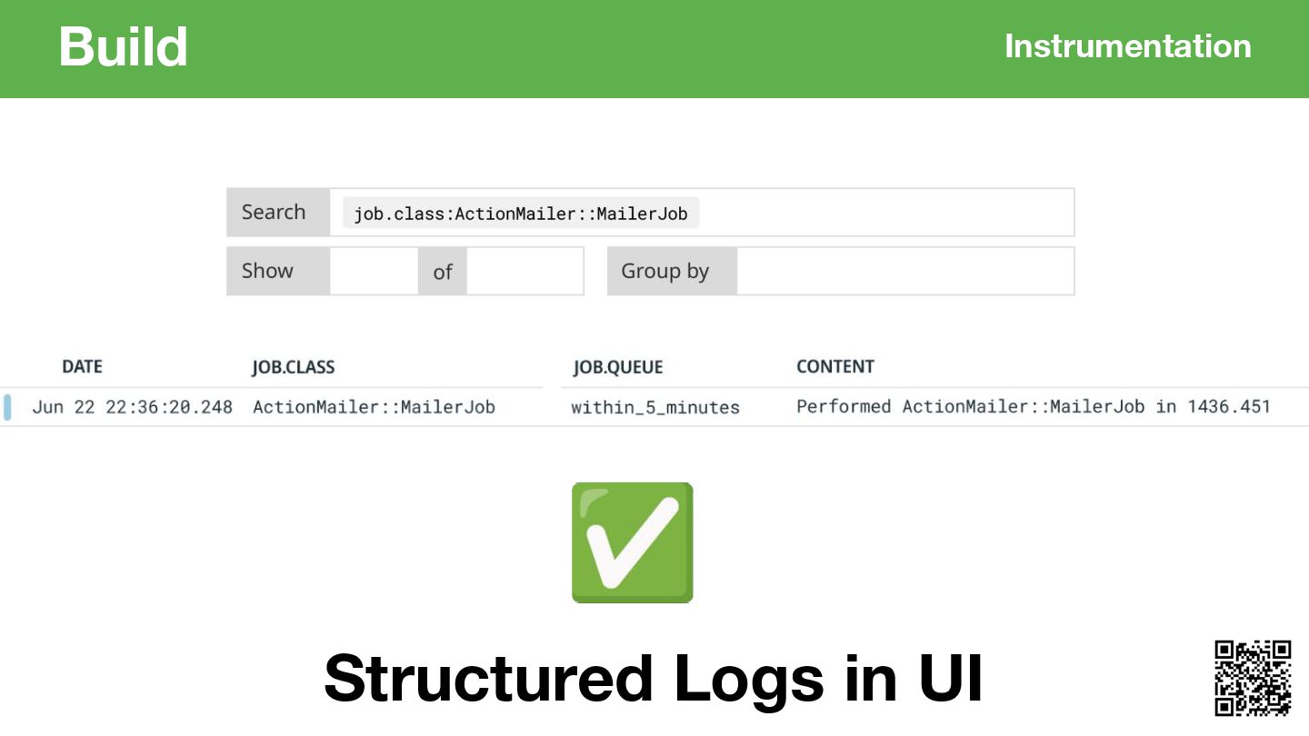Image resolution: width=1309 pixels, height=736 pixels.
Task: Click the ActionMailer::MailerJob job class cell
Action: (374, 407)
